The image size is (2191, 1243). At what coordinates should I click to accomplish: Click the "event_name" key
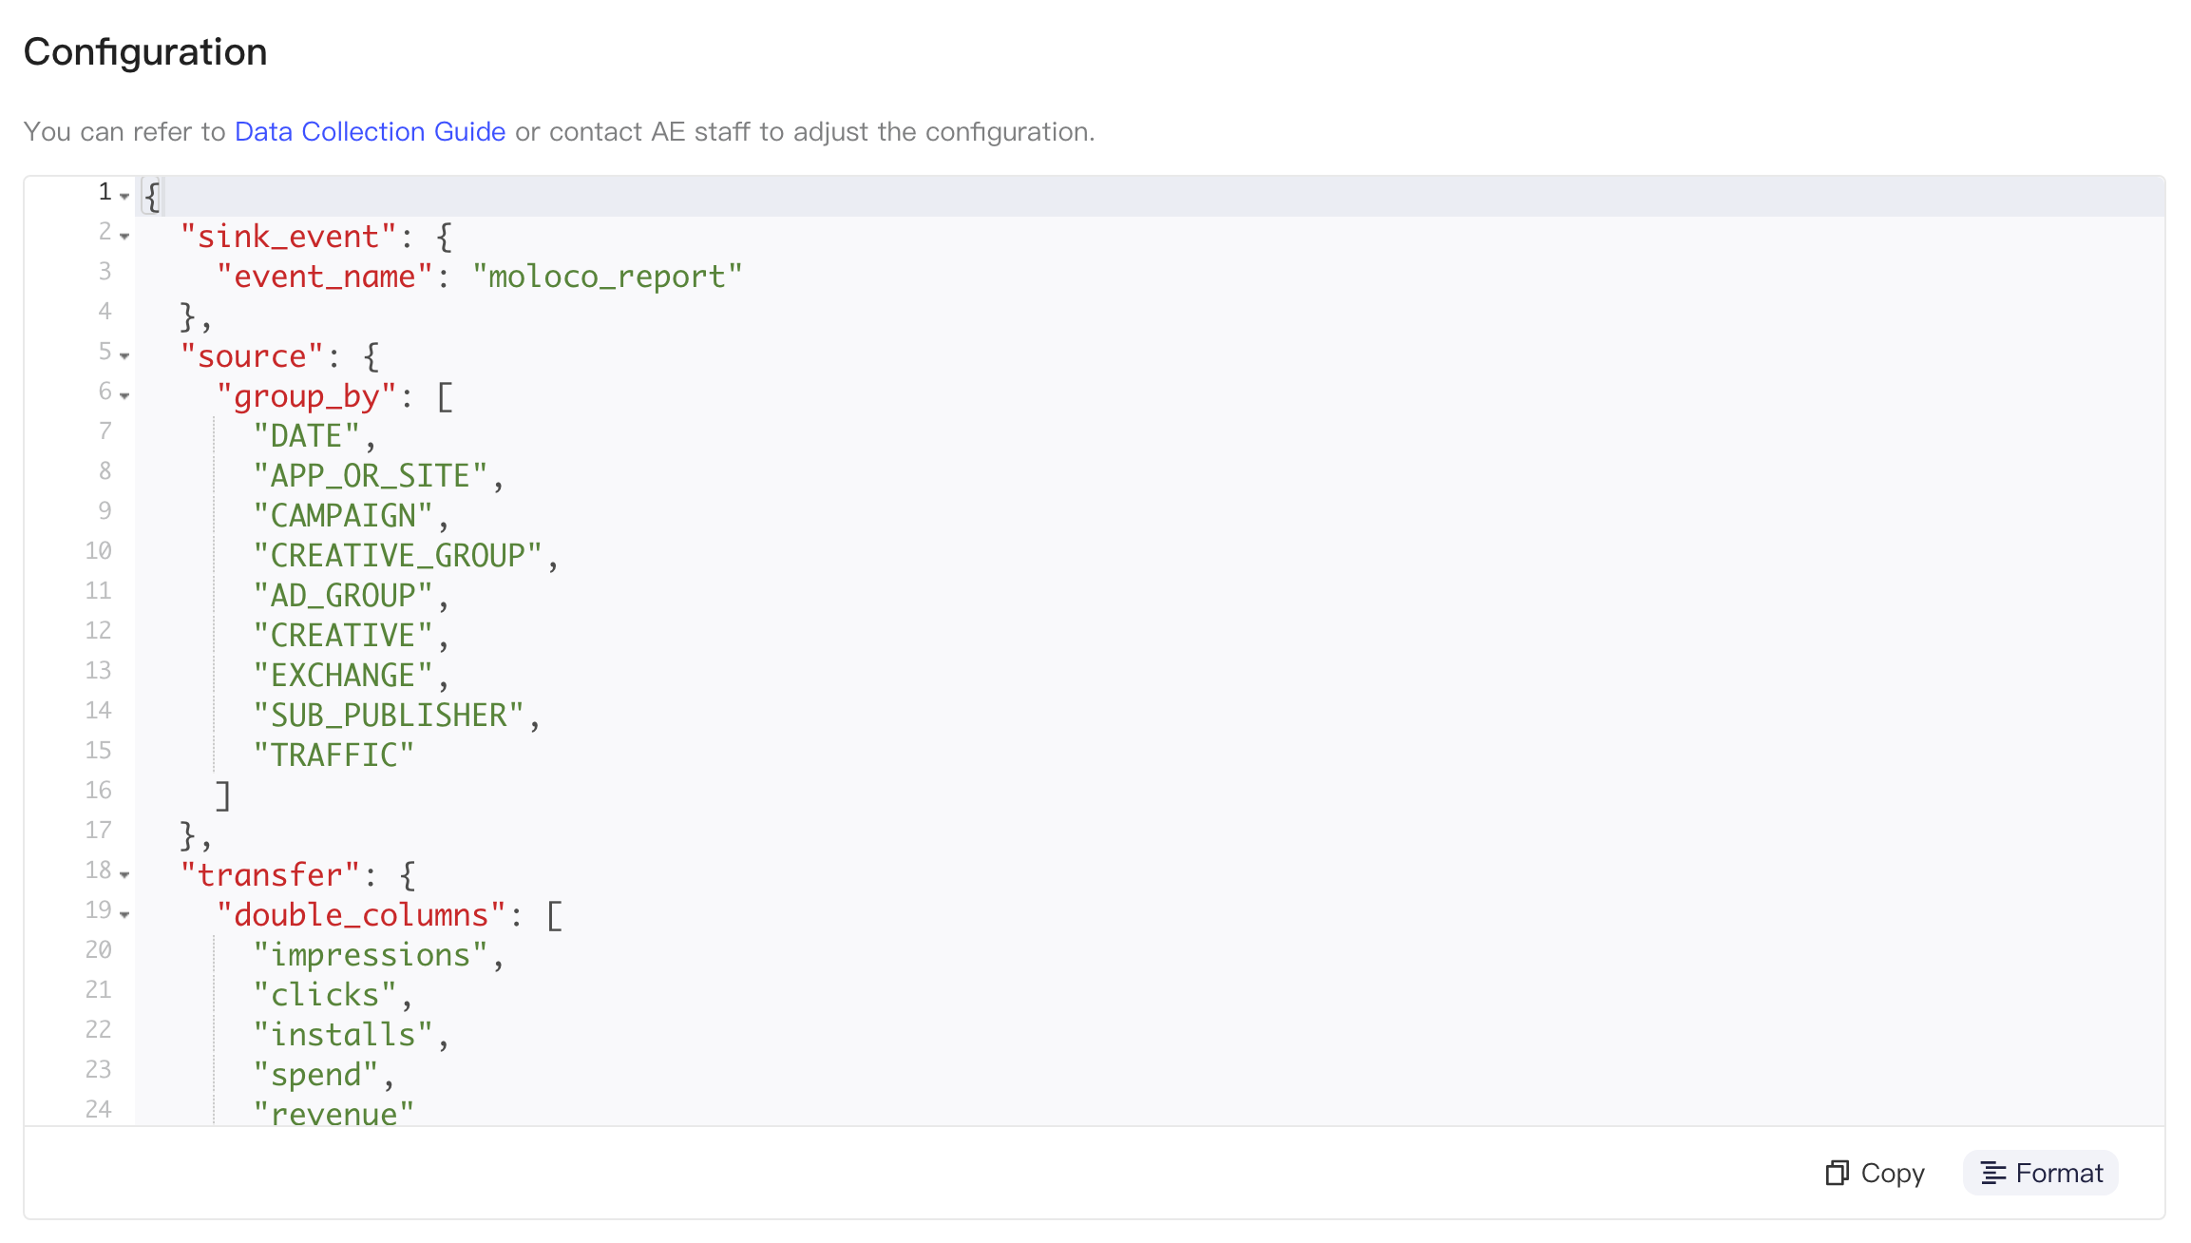click(325, 277)
